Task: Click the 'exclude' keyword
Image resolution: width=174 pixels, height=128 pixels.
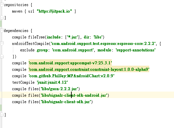Action: 27,50
